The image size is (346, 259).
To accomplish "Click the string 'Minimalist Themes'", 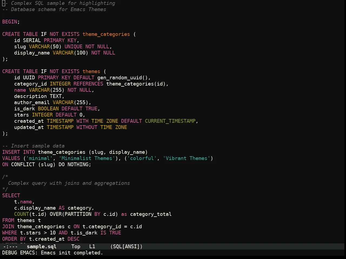I will (x=87, y=158).
